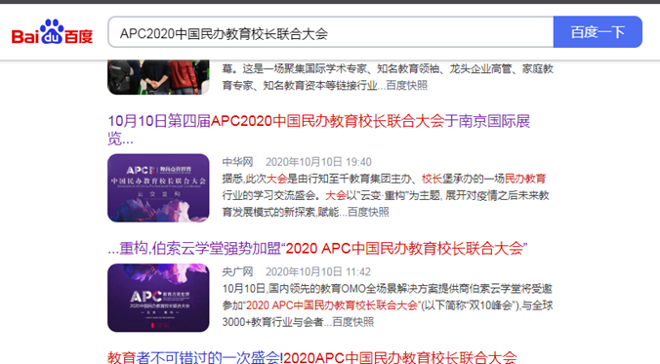This screenshot has height=364, width=660.
Task: Open the 百度快照 link after 链接行业
Action: tap(406, 86)
